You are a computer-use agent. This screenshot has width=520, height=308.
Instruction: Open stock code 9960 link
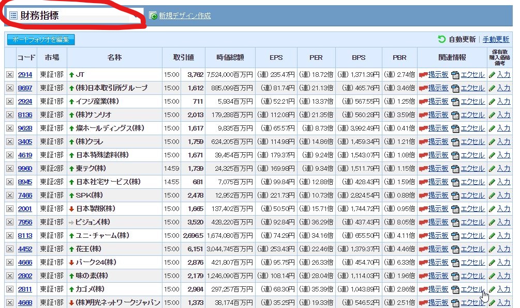25,168
